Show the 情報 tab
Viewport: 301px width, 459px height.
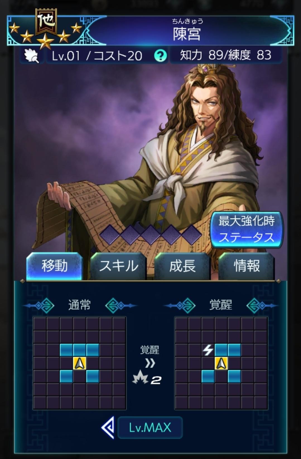coord(246,266)
